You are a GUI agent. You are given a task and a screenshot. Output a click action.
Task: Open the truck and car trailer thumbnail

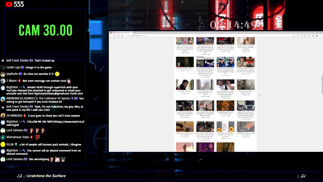tap(246, 106)
